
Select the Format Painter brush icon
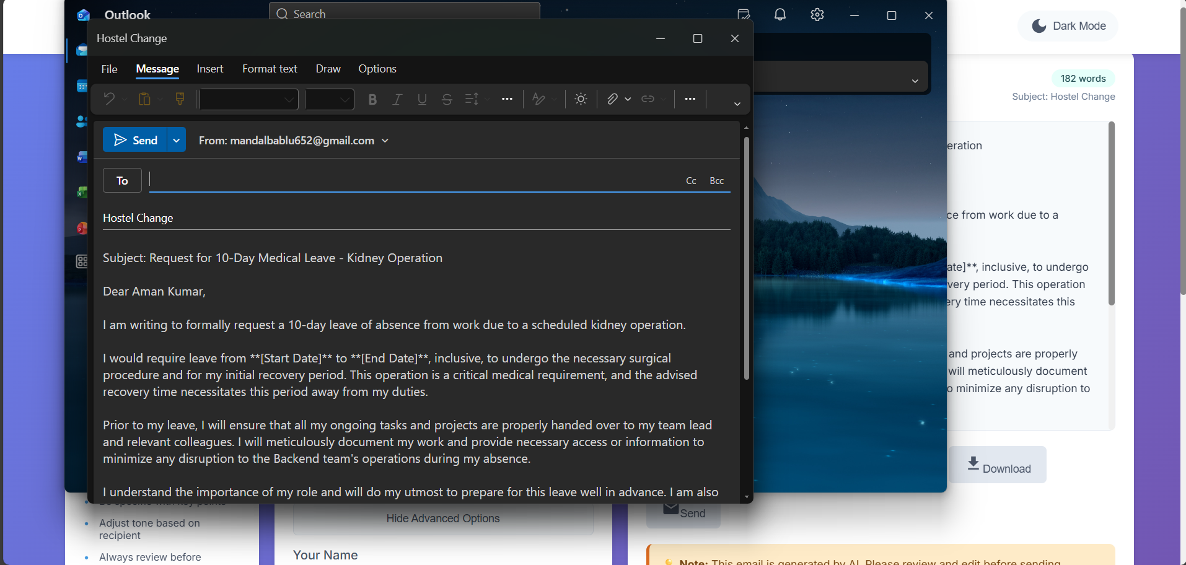[180, 99]
